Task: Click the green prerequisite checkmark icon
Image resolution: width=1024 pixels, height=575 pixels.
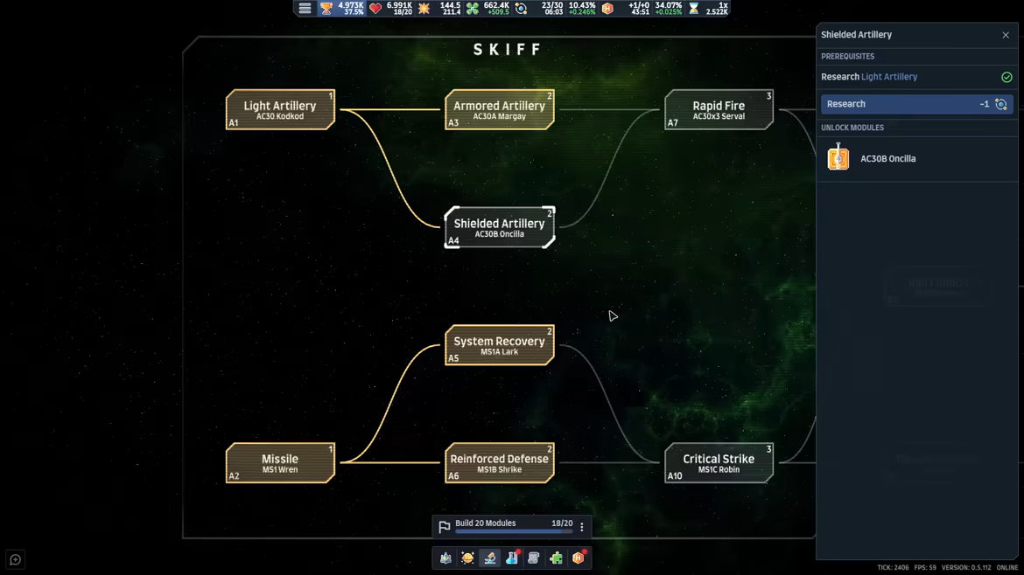Action: [1006, 77]
